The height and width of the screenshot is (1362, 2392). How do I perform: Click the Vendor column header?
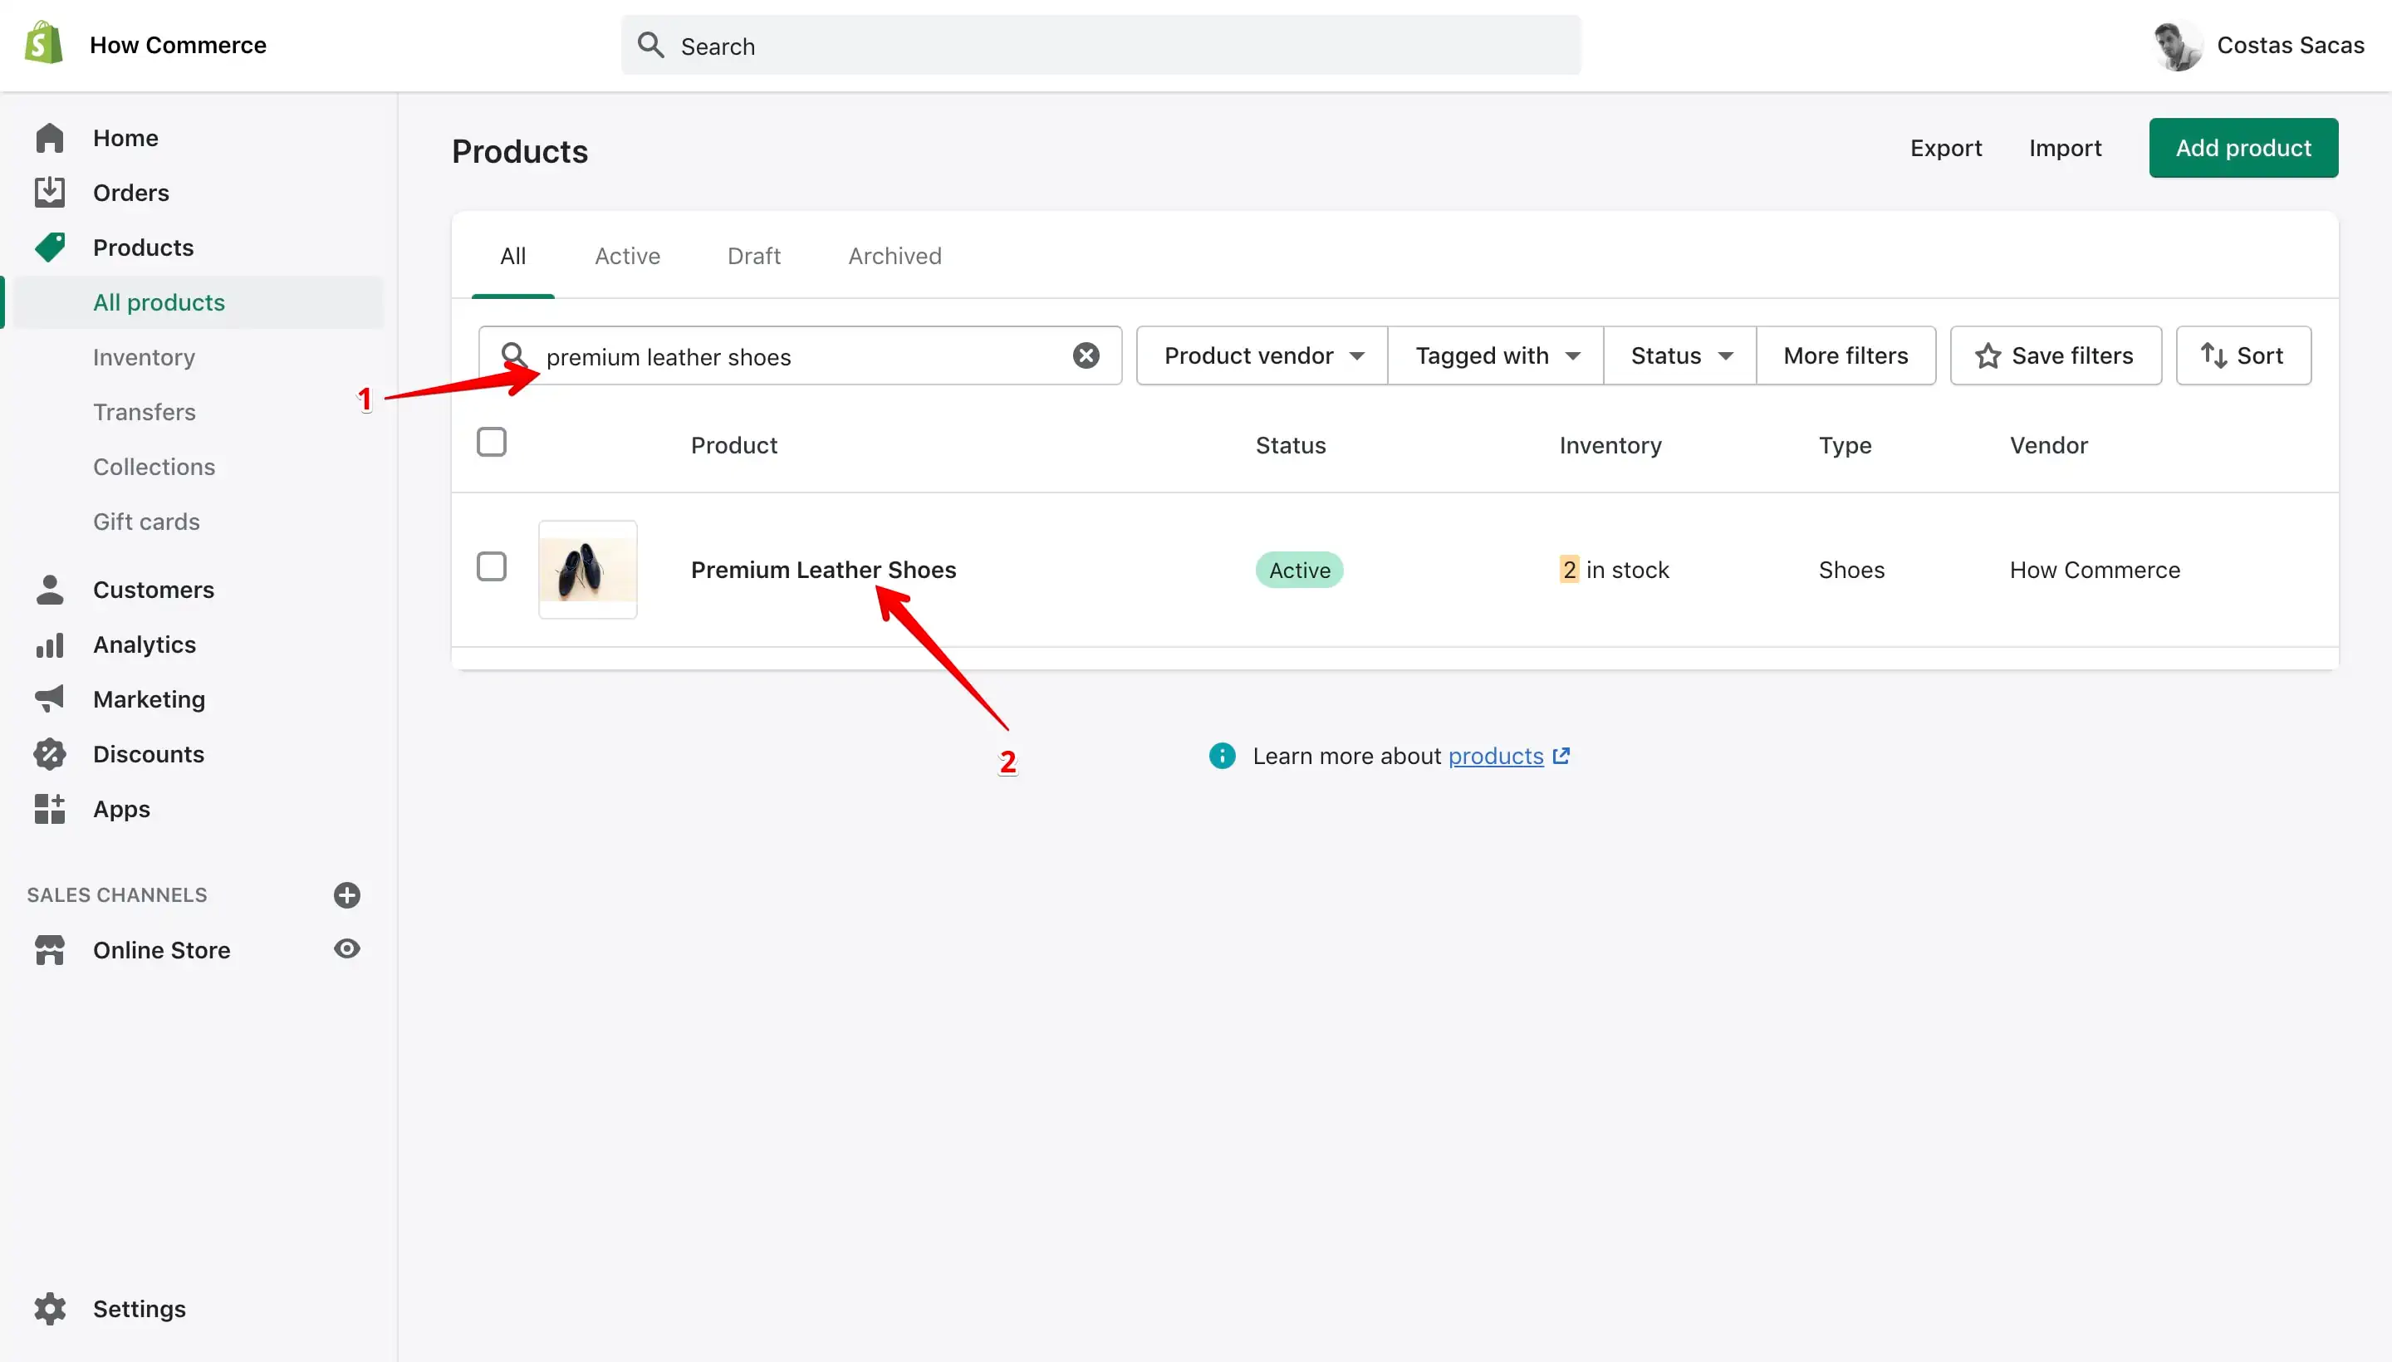[2049, 445]
